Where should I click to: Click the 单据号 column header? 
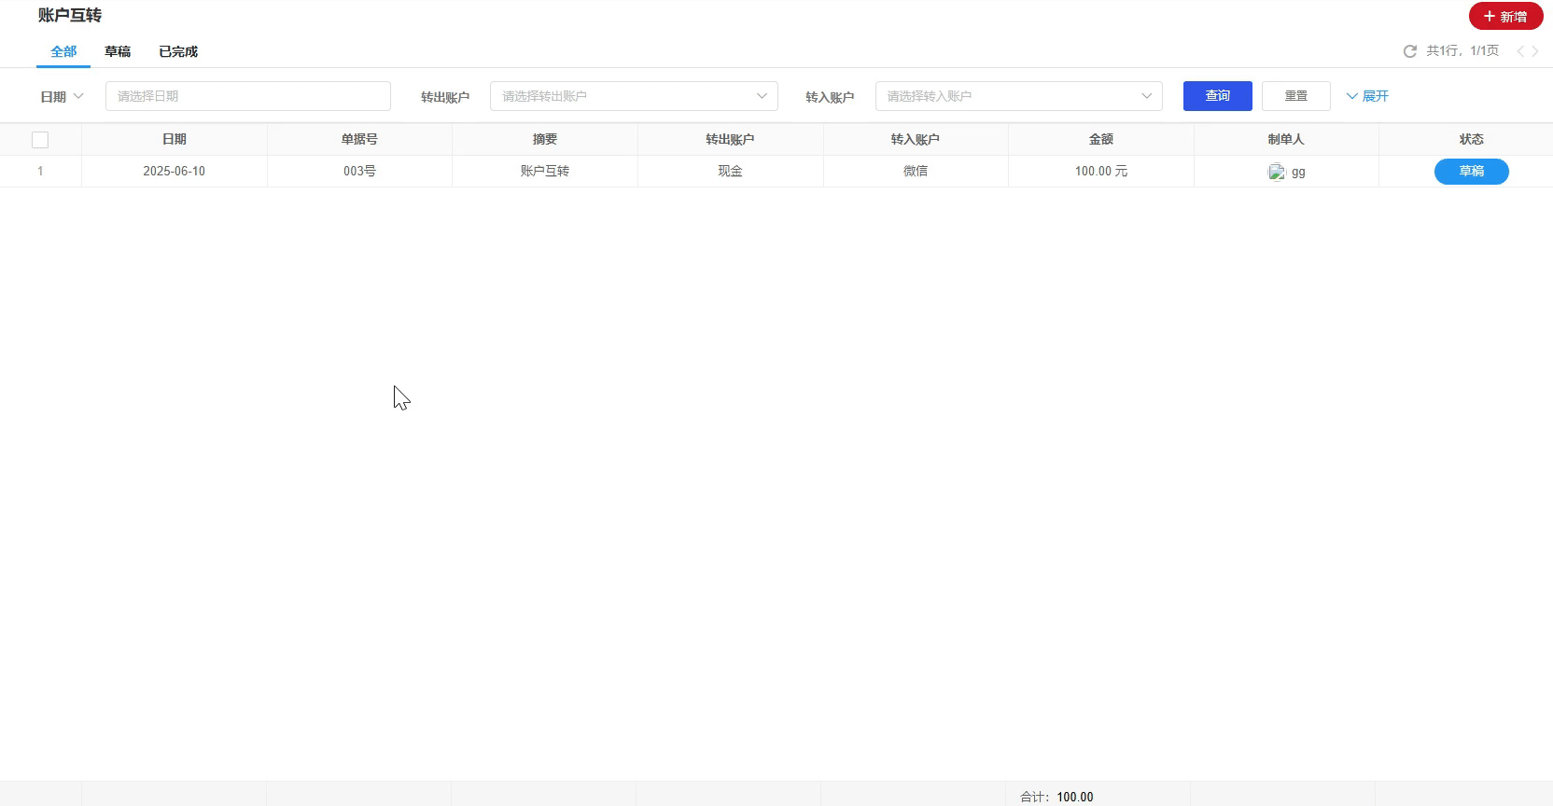click(359, 139)
